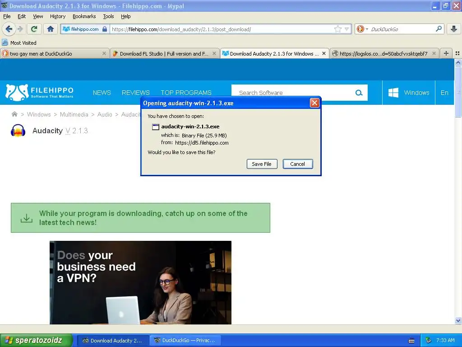Click the download icon in green banner
462x347 pixels.
click(x=27, y=218)
